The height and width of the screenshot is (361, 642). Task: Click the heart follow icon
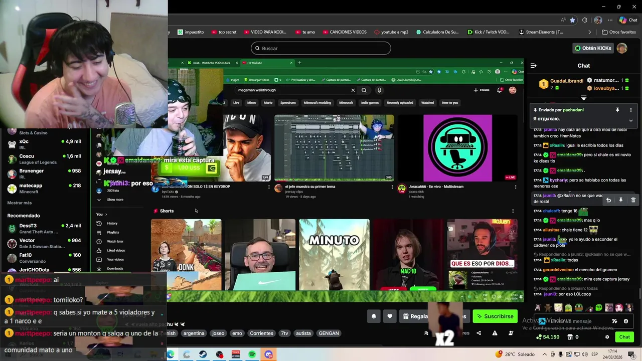(390, 316)
